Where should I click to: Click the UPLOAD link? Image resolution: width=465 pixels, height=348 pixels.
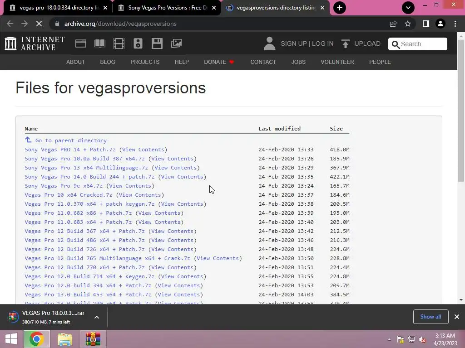(367, 43)
